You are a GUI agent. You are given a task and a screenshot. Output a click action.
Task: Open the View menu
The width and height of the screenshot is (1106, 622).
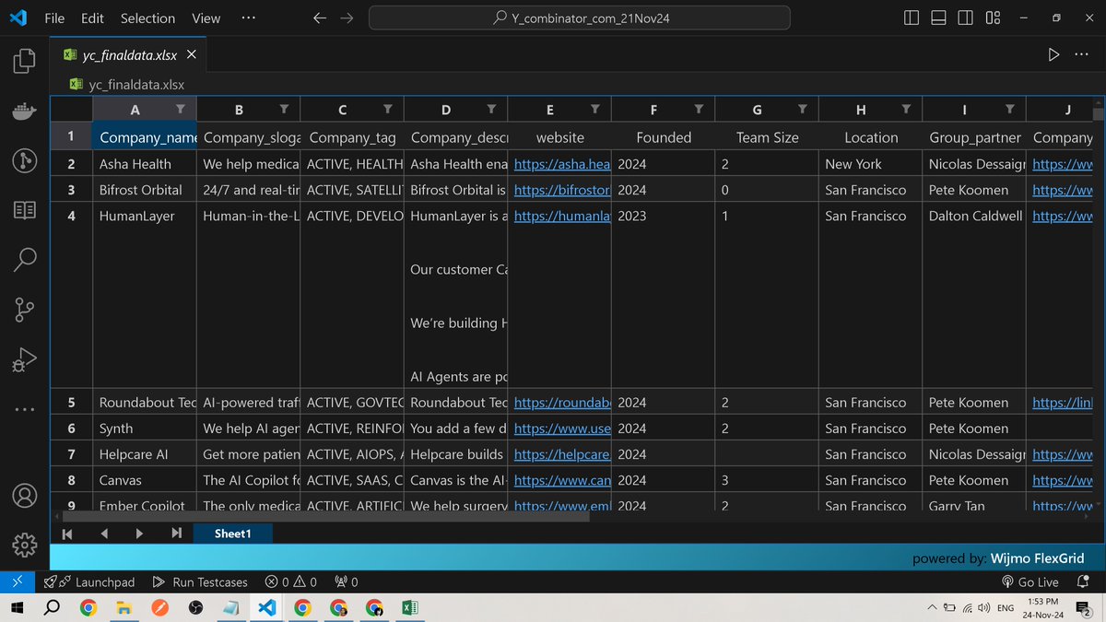tap(206, 18)
